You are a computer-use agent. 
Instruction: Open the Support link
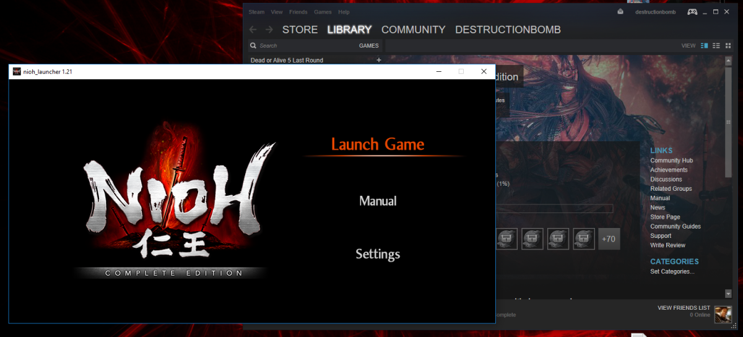[661, 235]
